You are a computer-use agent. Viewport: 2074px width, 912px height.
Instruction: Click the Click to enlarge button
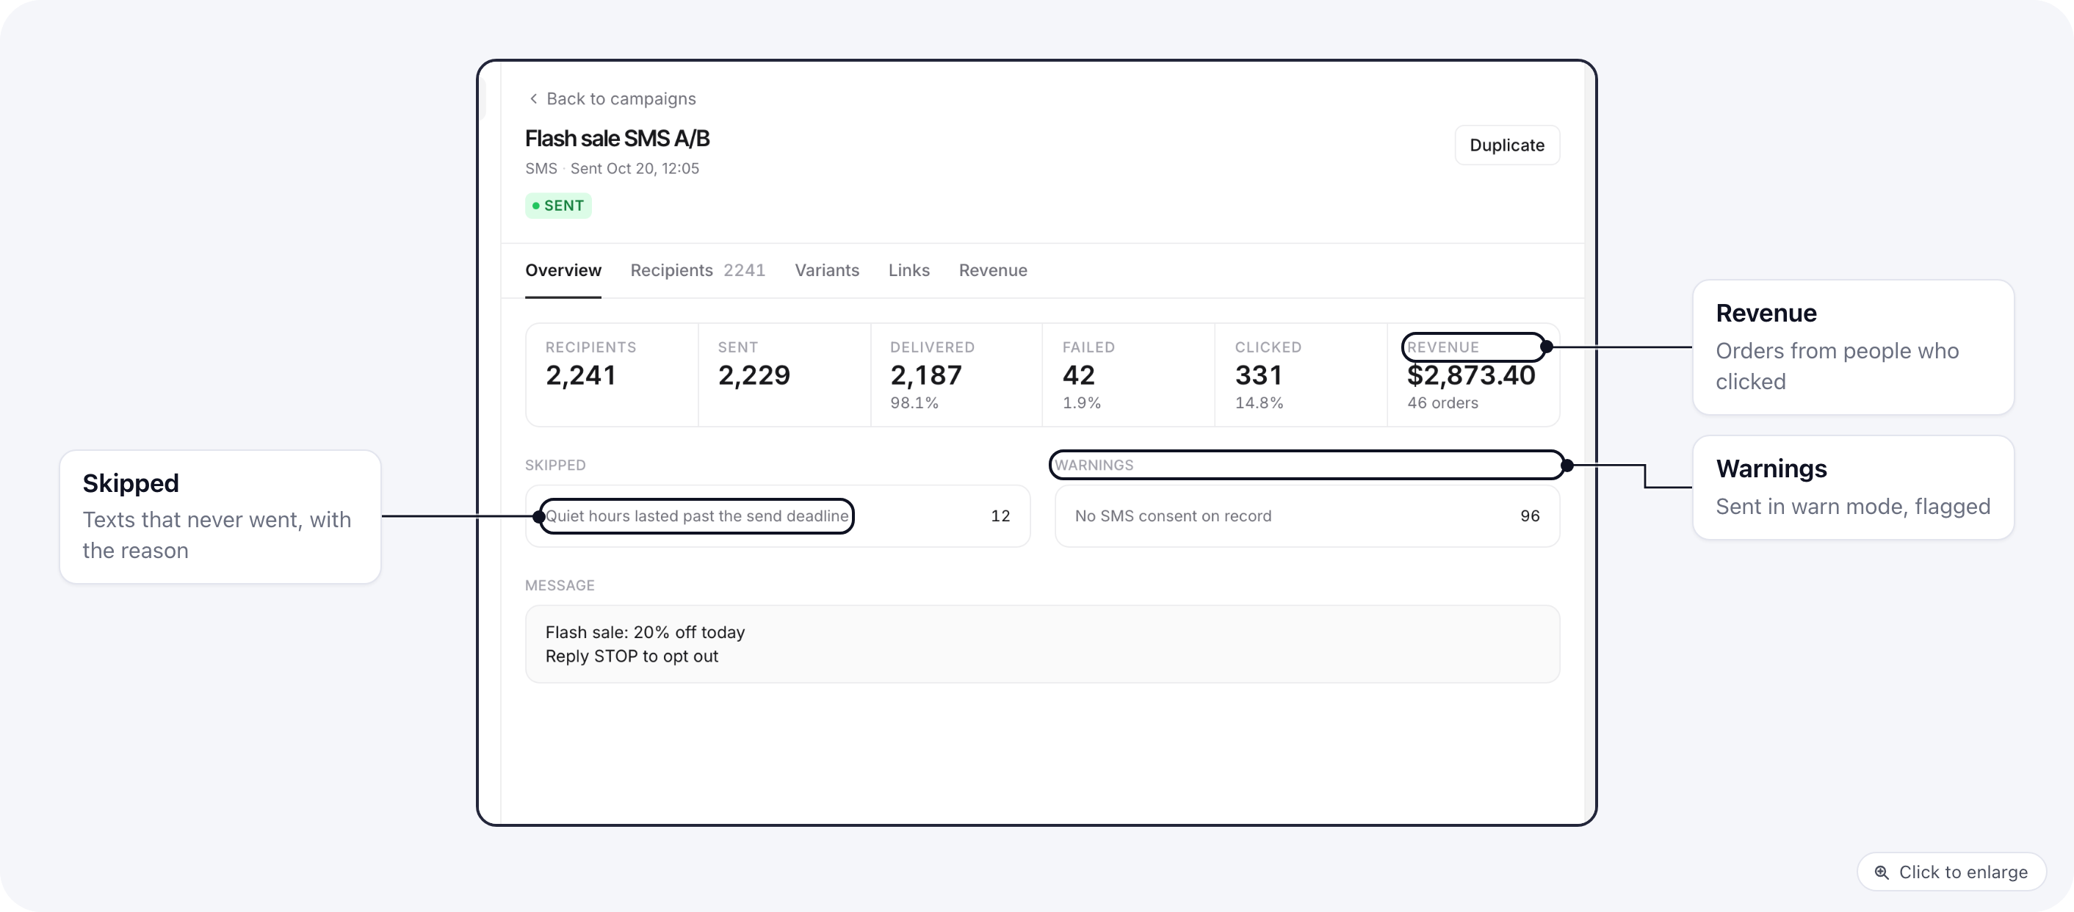click(1951, 872)
